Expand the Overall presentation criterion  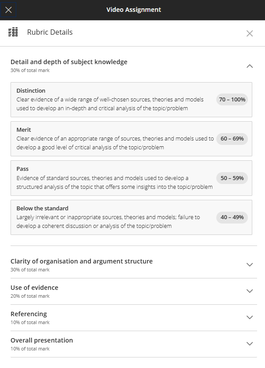250,343
